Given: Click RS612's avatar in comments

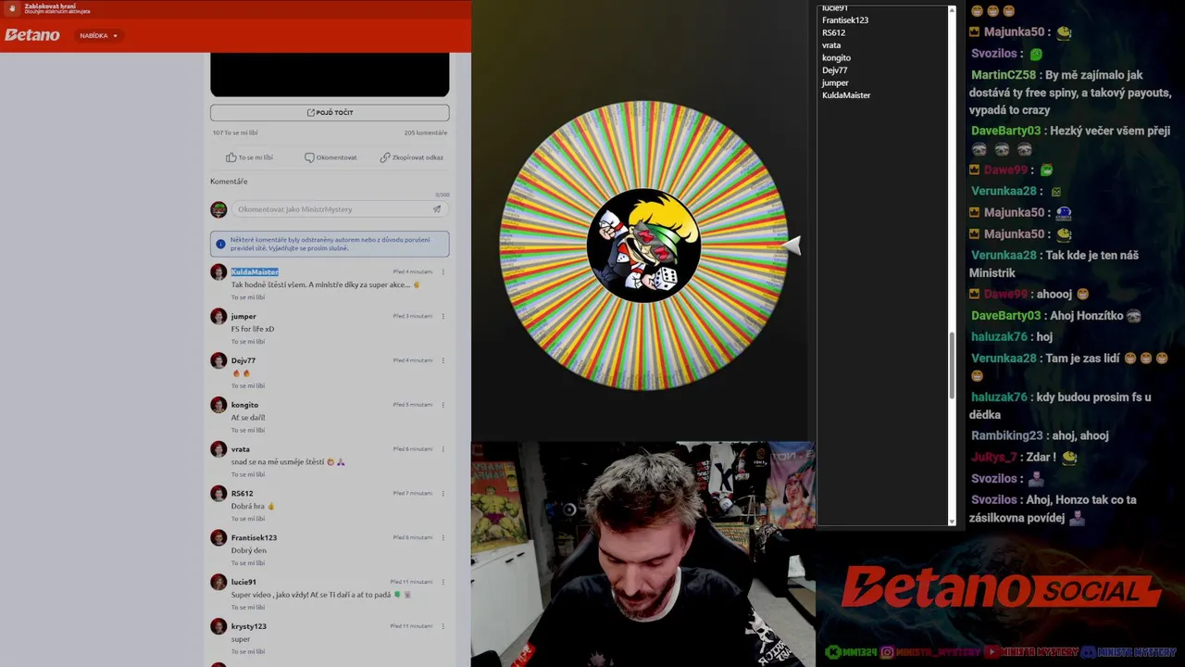Looking at the screenshot, I should pyautogui.click(x=218, y=494).
